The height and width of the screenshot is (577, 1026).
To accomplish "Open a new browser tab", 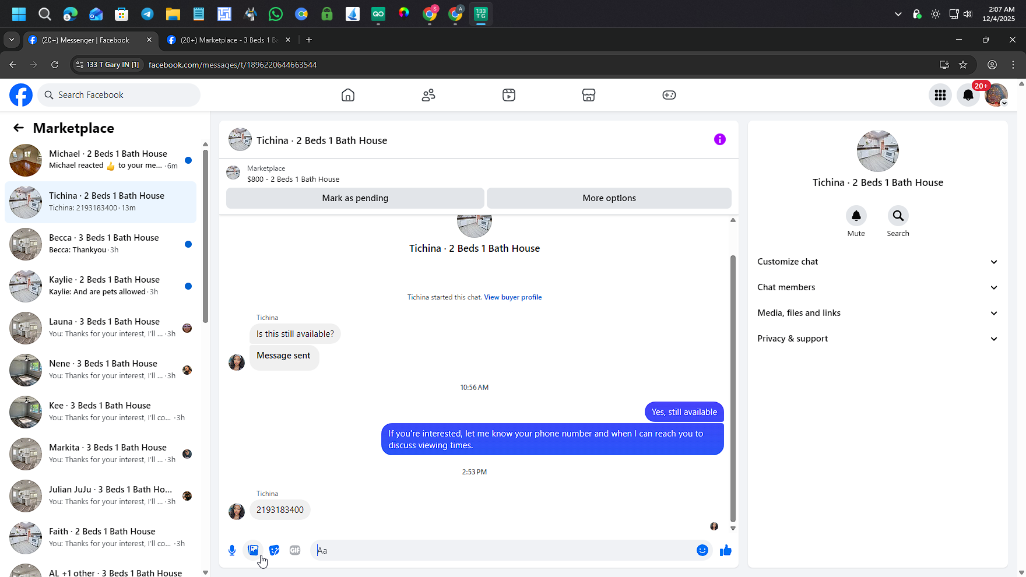I will (x=309, y=40).
